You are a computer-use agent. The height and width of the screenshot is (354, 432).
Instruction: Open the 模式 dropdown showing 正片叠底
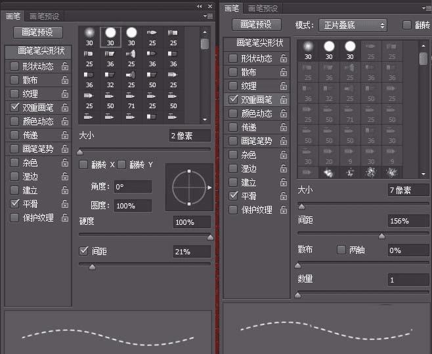click(x=353, y=26)
